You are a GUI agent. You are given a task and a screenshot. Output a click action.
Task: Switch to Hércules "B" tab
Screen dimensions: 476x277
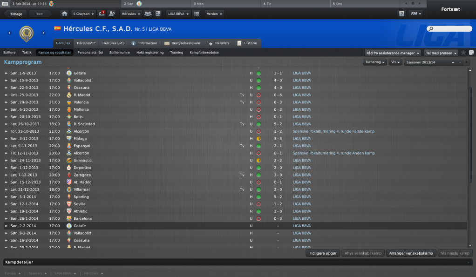tap(86, 43)
